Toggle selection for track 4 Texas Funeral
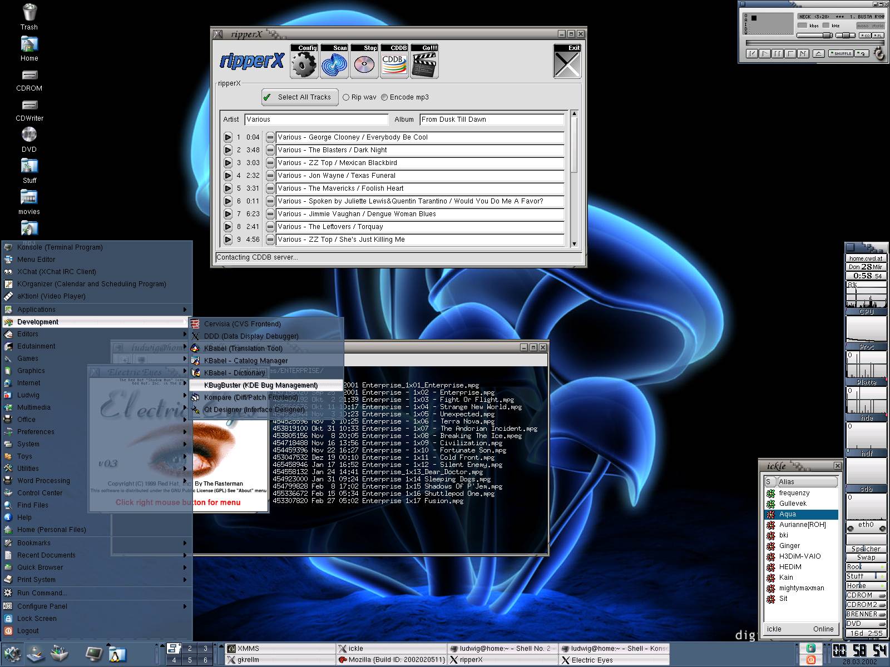This screenshot has width=890, height=667. click(x=270, y=176)
